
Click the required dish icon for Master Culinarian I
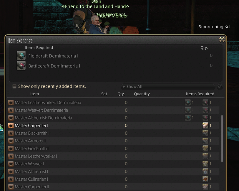(205, 179)
